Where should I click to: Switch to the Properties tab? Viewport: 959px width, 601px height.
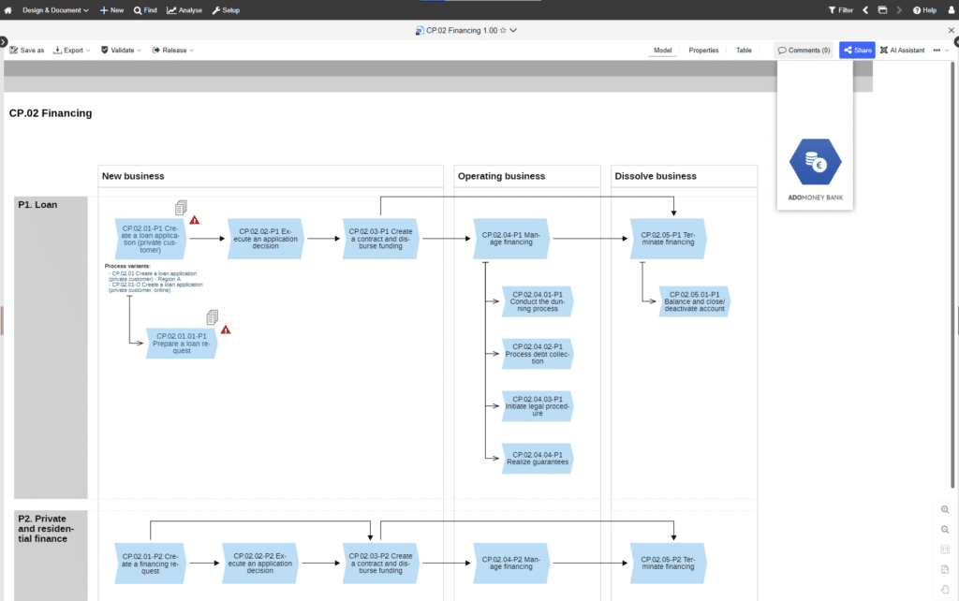click(703, 51)
